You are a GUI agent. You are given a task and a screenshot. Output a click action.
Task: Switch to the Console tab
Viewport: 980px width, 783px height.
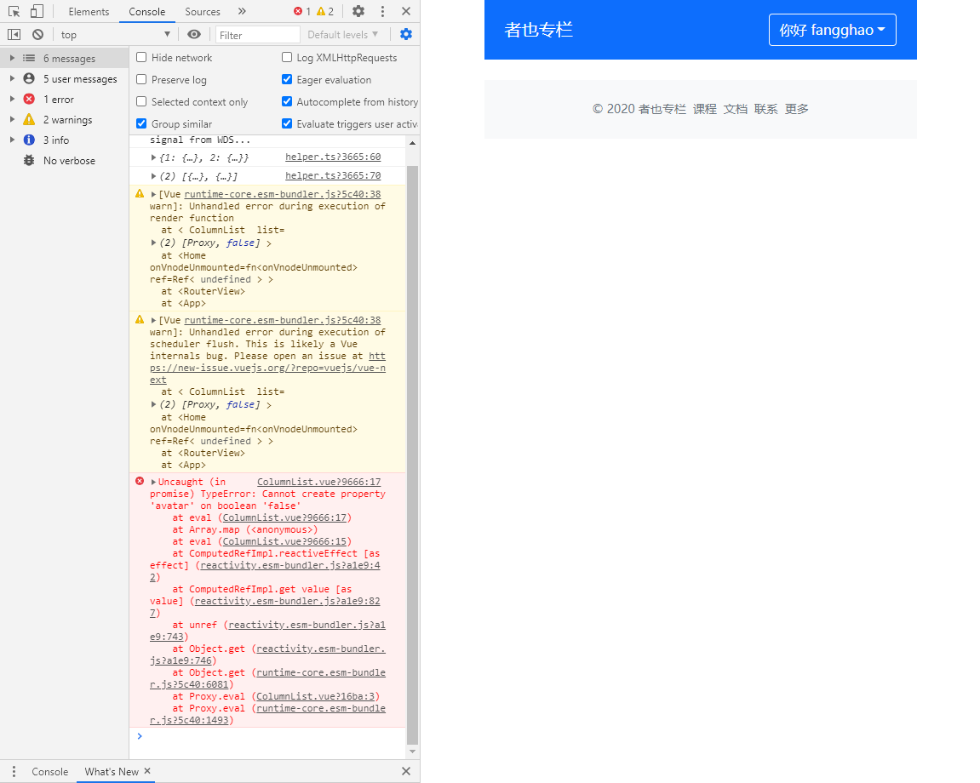click(x=147, y=12)
